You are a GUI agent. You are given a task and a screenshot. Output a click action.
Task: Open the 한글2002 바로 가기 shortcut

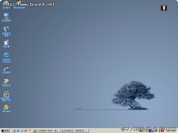pyautogui.click(x=6, y=96)
